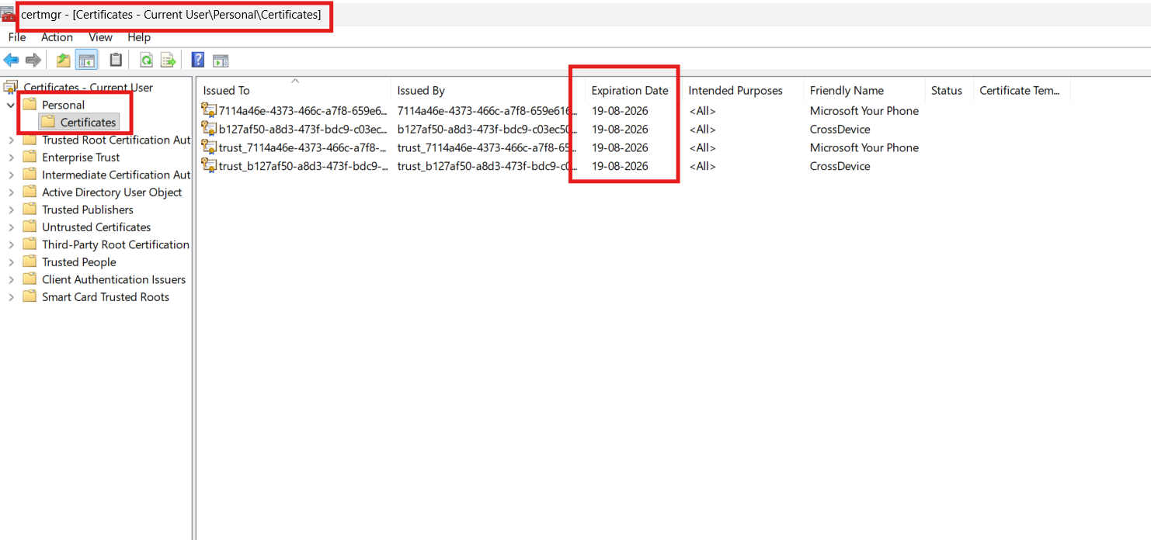Open Properties via the clipboard toolbar icon
This screenshot has height=540, width=1151.
pos(115,60)
